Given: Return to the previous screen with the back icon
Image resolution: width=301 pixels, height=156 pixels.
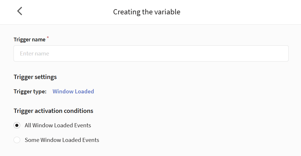Looking at the screenshot, I should point(20,11).
